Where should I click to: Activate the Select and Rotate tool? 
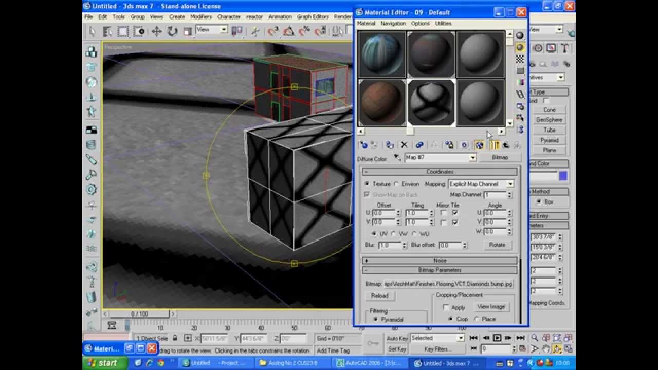(x=172, y=31)
